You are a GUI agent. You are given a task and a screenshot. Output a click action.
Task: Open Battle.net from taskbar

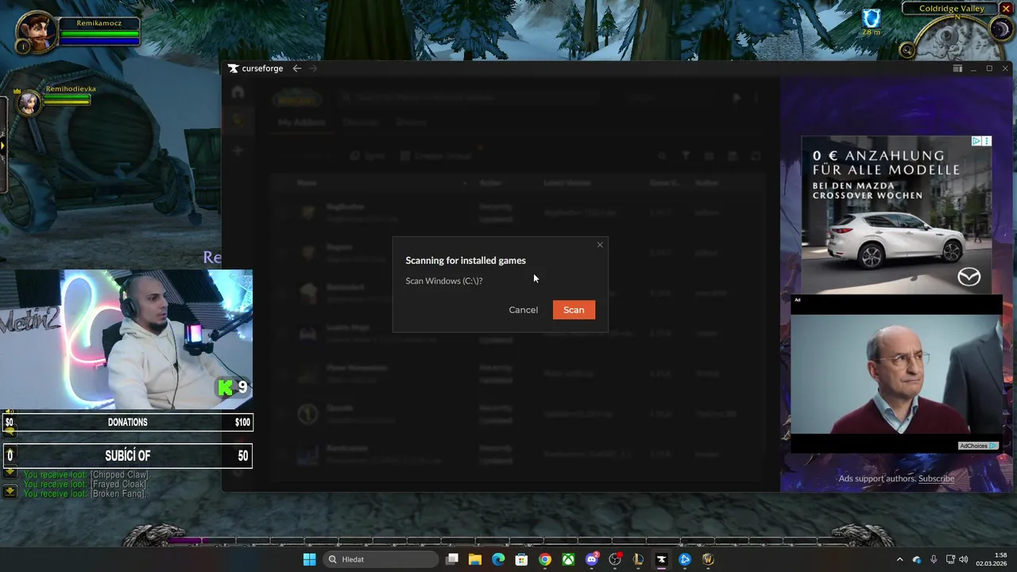pos(685,559)
